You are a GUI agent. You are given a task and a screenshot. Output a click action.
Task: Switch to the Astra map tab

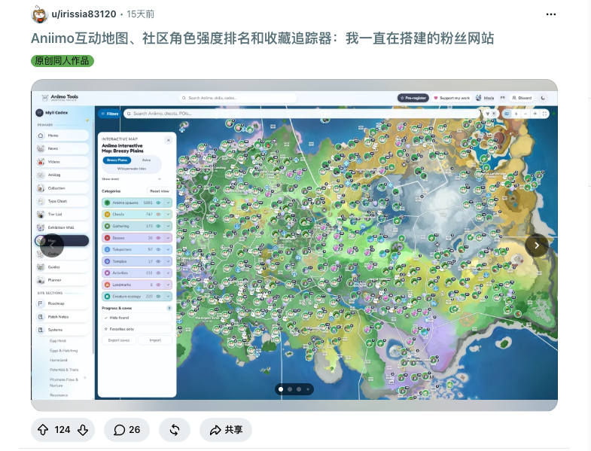pos(146,160)
